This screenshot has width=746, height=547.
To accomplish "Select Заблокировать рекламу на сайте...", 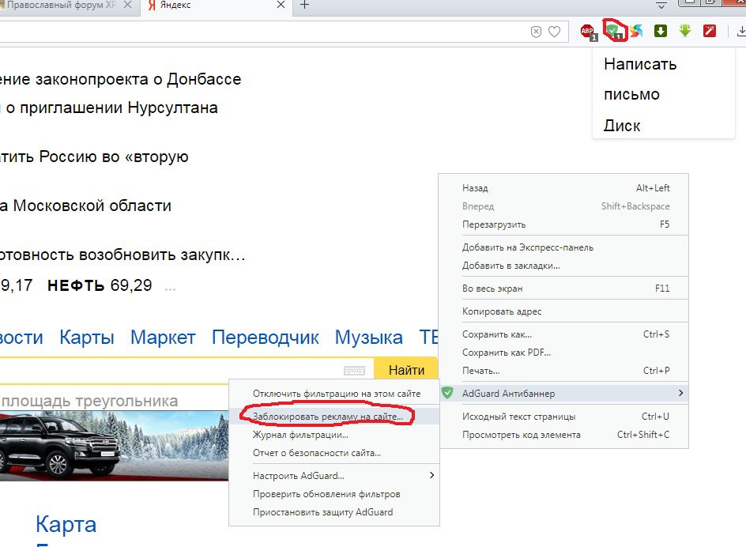I will pyautogui.click(x=334, y=417).
